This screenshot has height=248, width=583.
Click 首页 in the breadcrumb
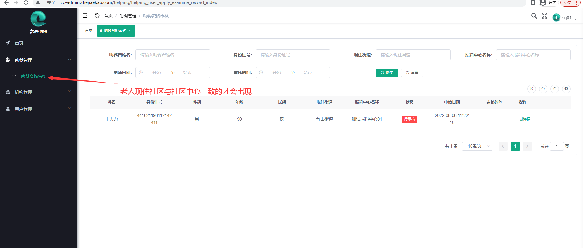(108, 16)
